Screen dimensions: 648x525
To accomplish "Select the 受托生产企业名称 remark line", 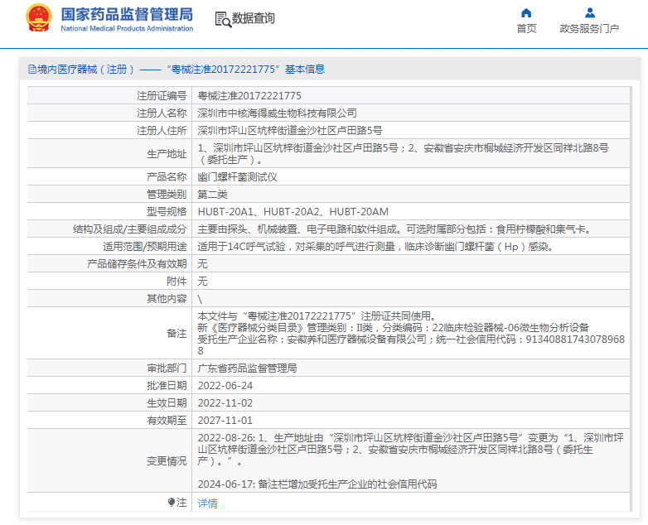I will point(411,345).
